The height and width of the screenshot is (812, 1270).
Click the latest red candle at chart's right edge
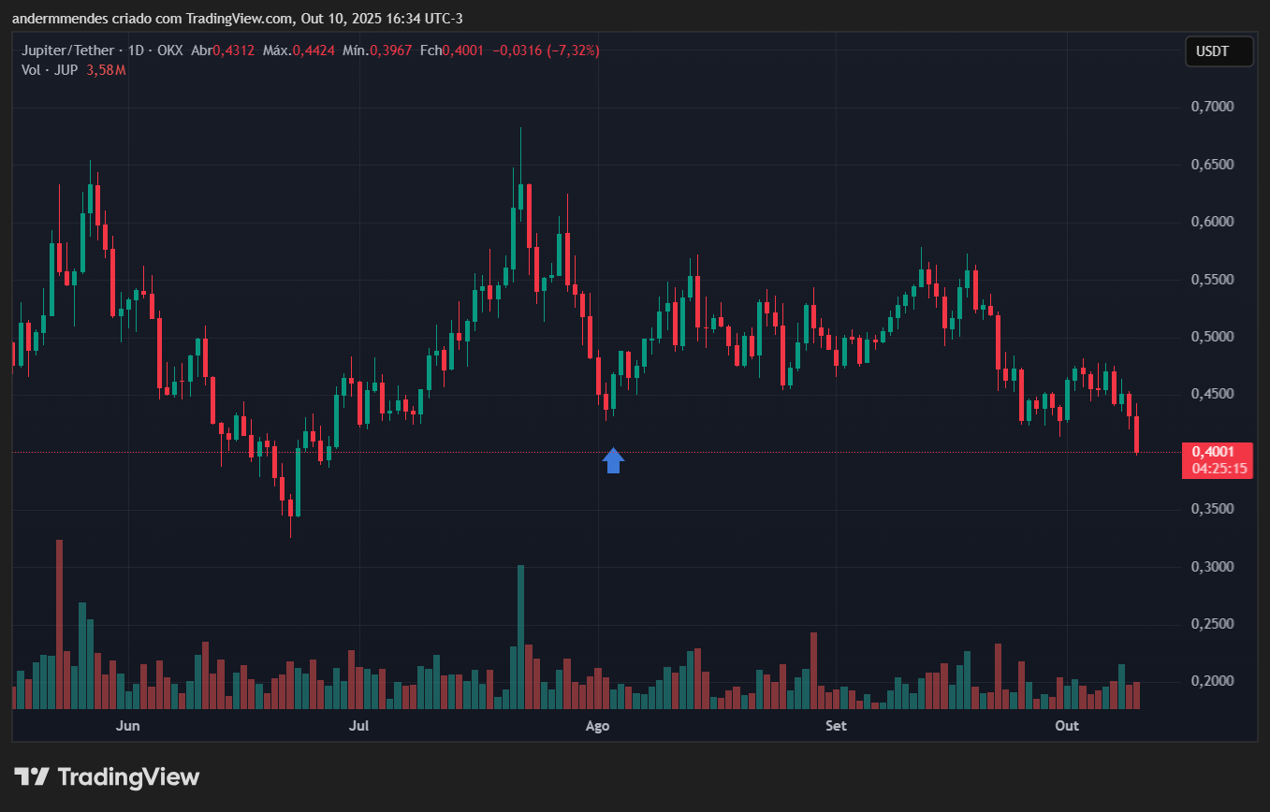click(x=1136, y=435)
